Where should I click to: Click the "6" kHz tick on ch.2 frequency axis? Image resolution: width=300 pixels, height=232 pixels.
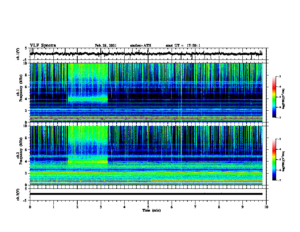pos(27,149)
